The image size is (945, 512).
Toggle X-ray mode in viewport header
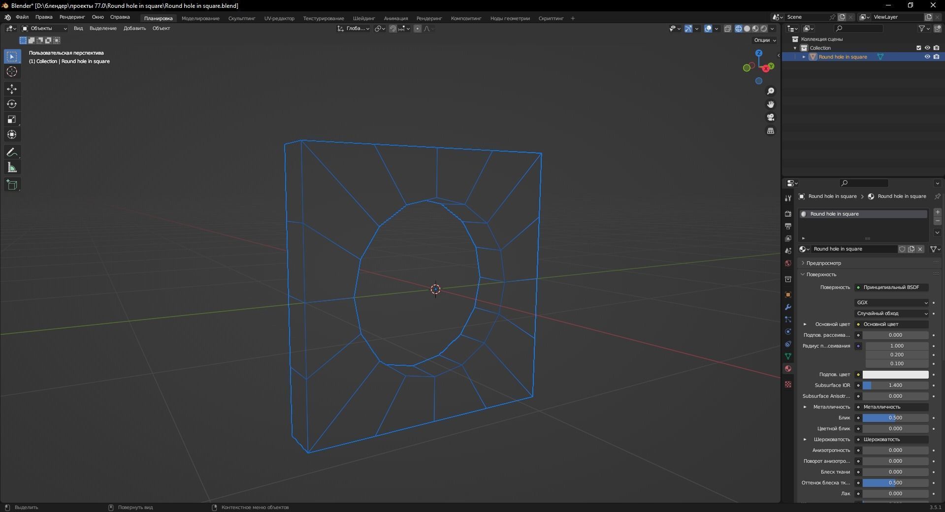(x=728, y=29)
